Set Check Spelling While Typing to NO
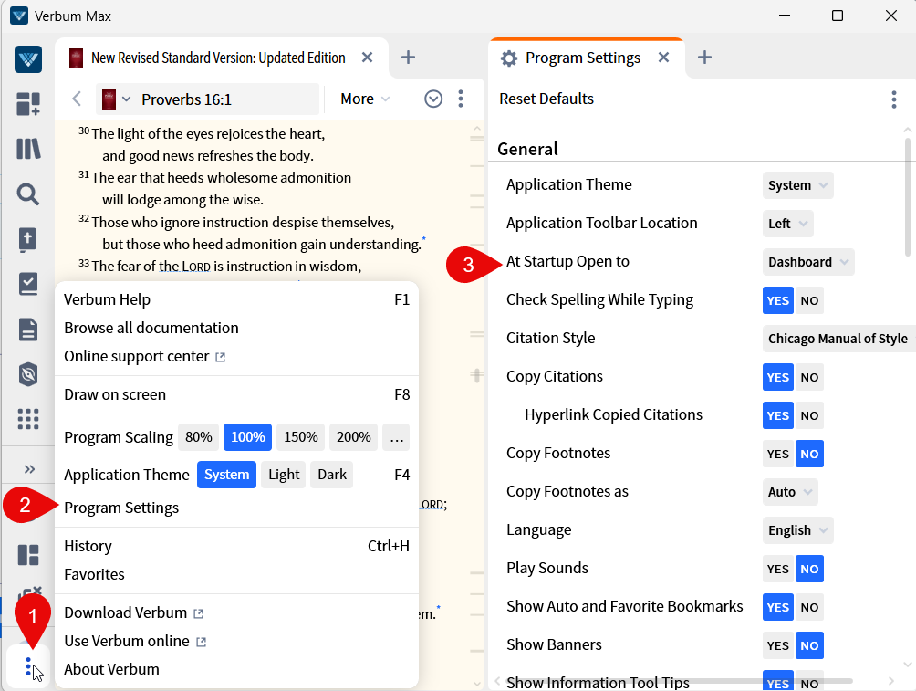Image resolution: width=916 pixels, height=691 pixels. tap(809, 300)
